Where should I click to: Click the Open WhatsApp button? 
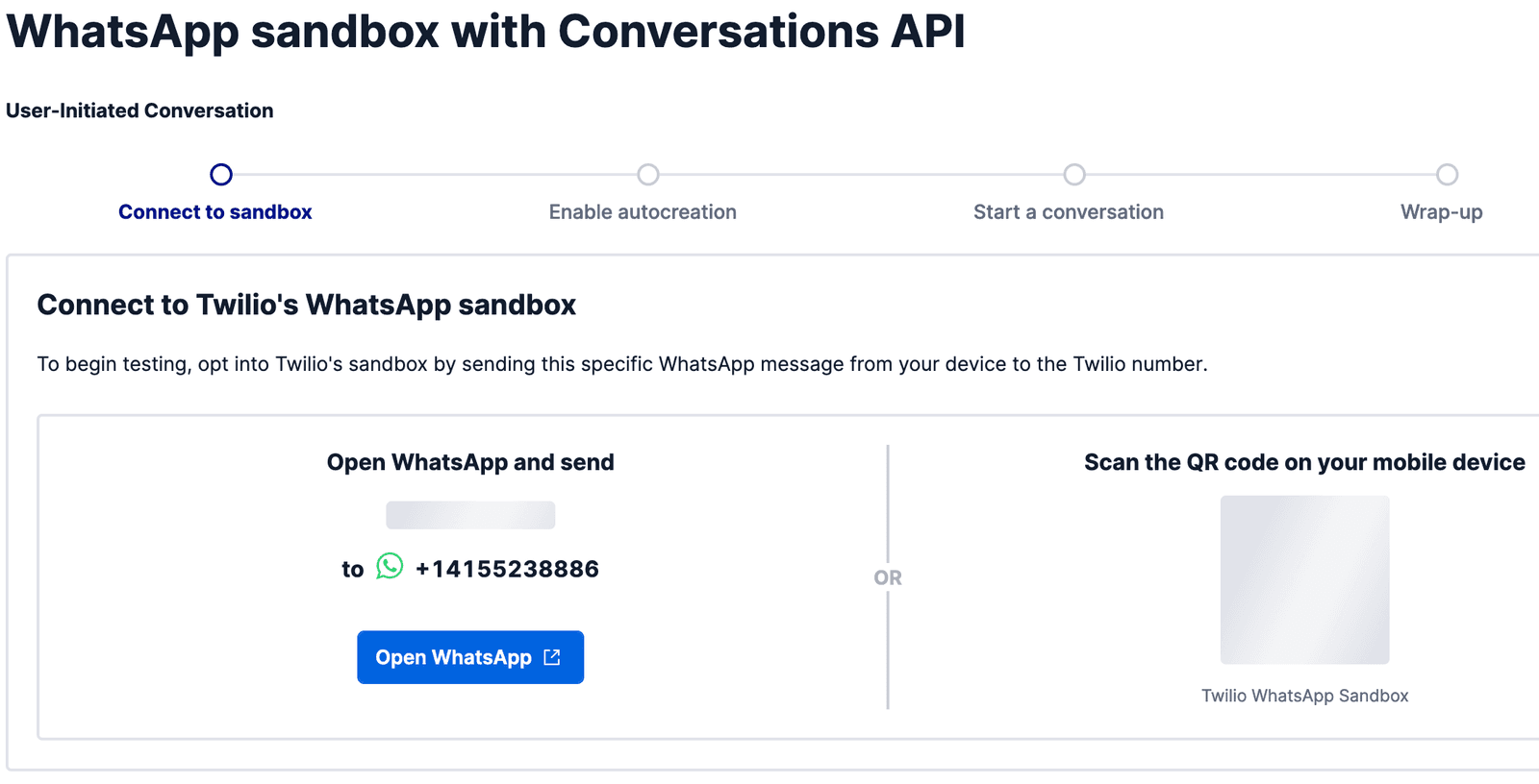[470, 657]
